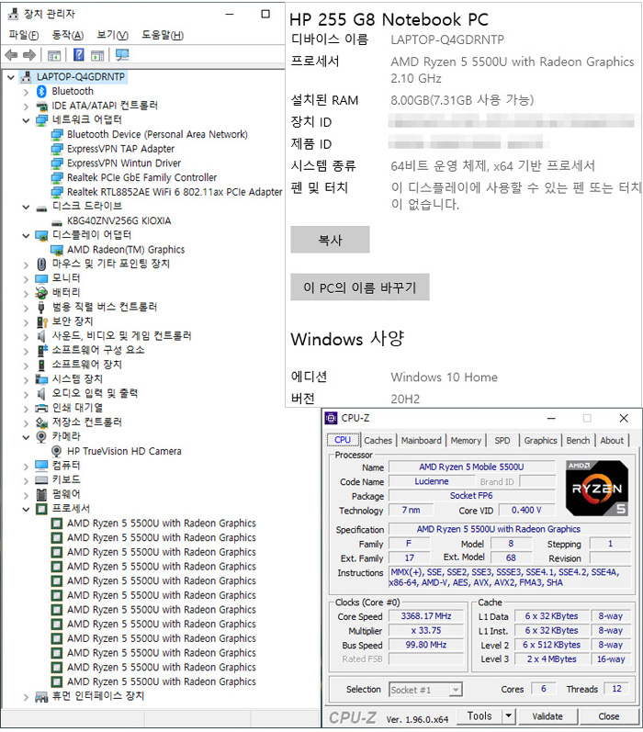
Task: Click the 인쇄 대기열 printer icon
Action: pos(41,409)
